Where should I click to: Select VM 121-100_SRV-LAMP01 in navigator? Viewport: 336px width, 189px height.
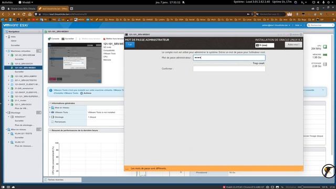[26, 76]
